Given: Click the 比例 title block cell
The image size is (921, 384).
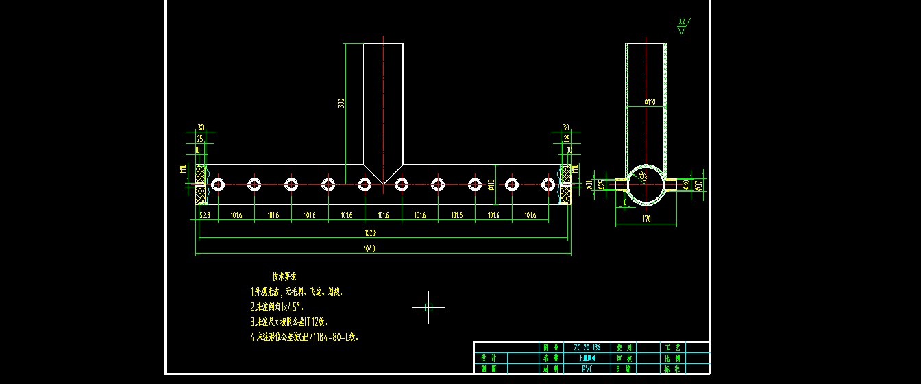Looking at the screenshot, I should pos(672,358).
